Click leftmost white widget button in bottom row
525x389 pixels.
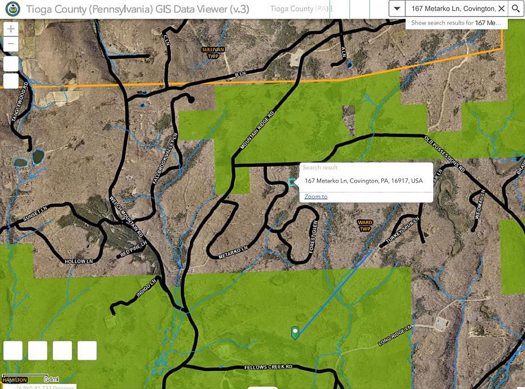pos(13,350)
